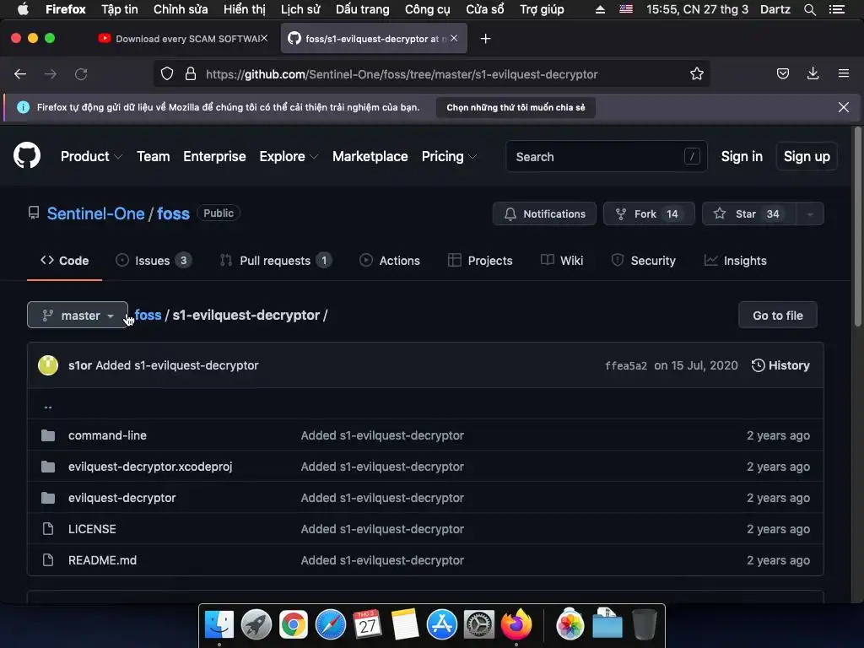Open the Dấu trang menu
Image resolution: width=864 pixels, height=648 pixels.
[x=363, y=9]
